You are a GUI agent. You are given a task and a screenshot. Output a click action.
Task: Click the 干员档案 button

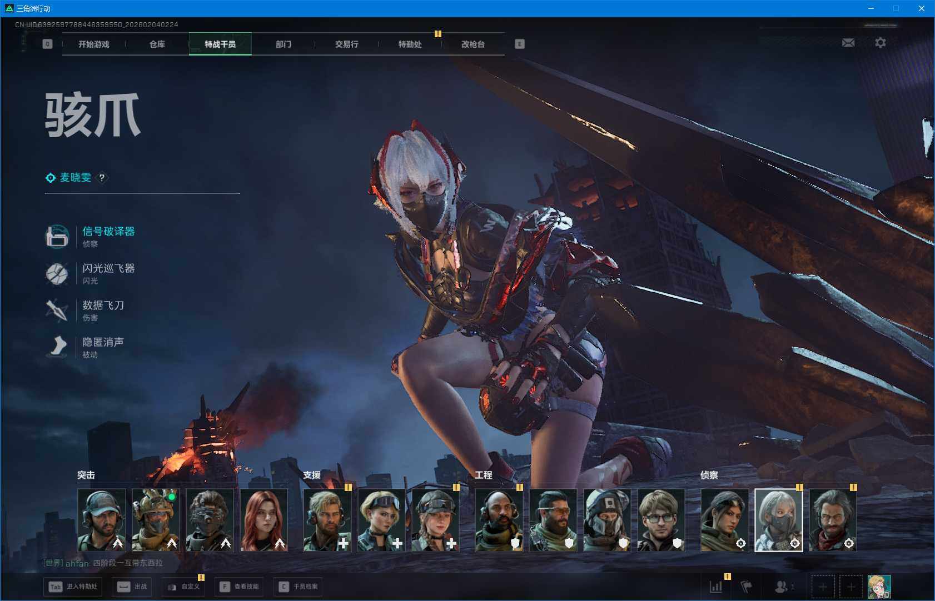coord(299,587)
